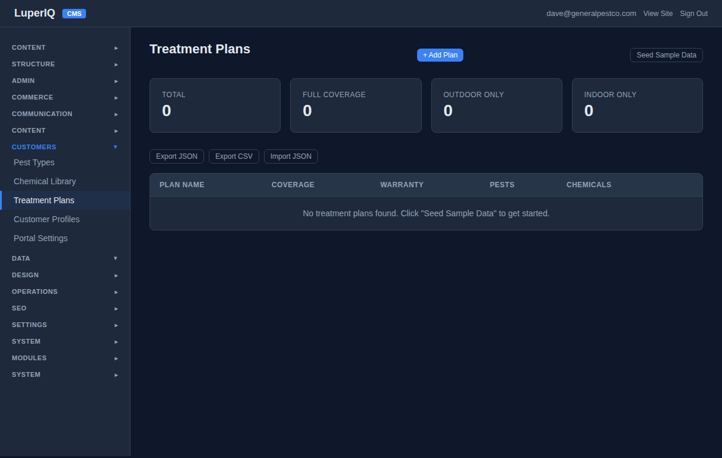Click Sign Out
The height and width of the screenshot is (458, 722).
(x=694, y=13)
